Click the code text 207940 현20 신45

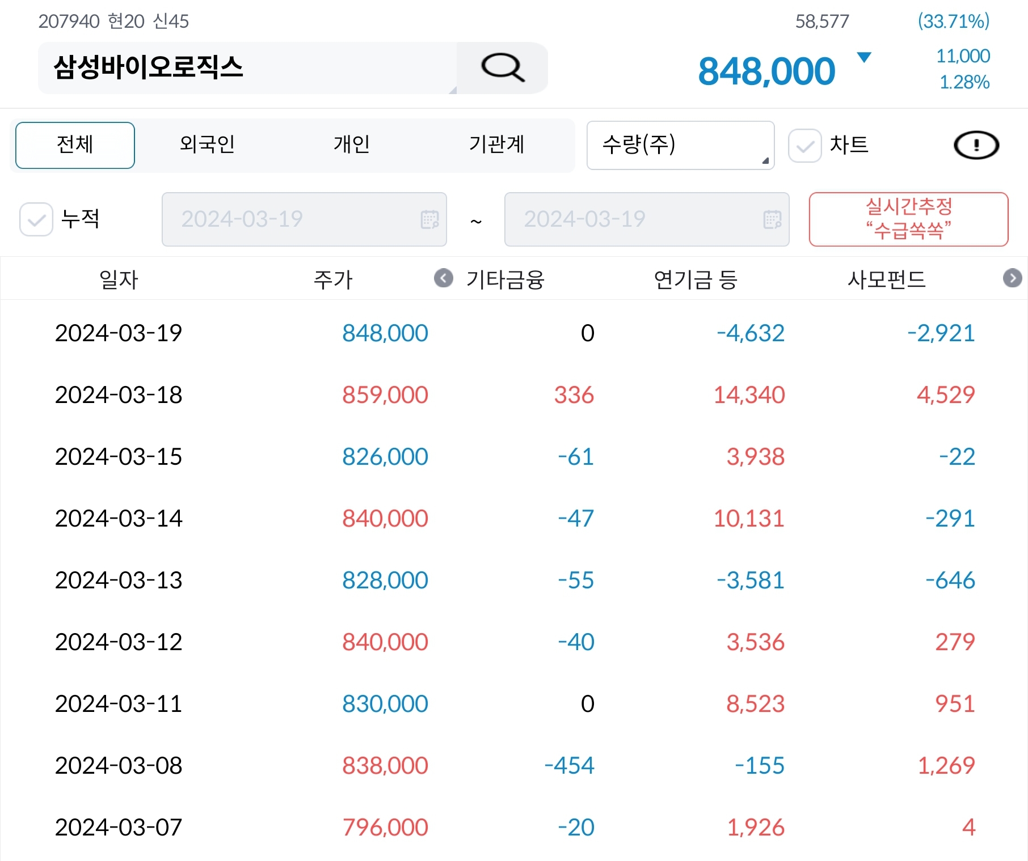tap(113, 22)
